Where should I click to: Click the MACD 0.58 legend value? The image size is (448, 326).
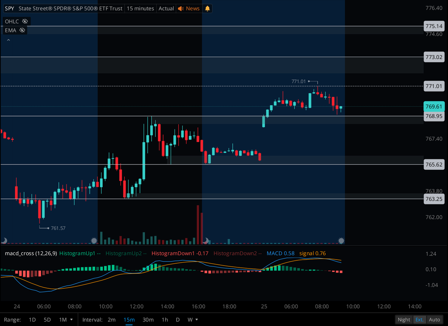[280, 253]
